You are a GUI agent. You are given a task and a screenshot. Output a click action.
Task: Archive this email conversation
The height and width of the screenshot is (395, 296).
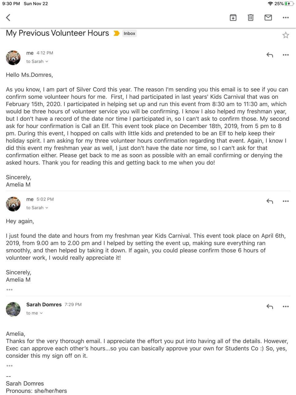(x=233, y=18)
